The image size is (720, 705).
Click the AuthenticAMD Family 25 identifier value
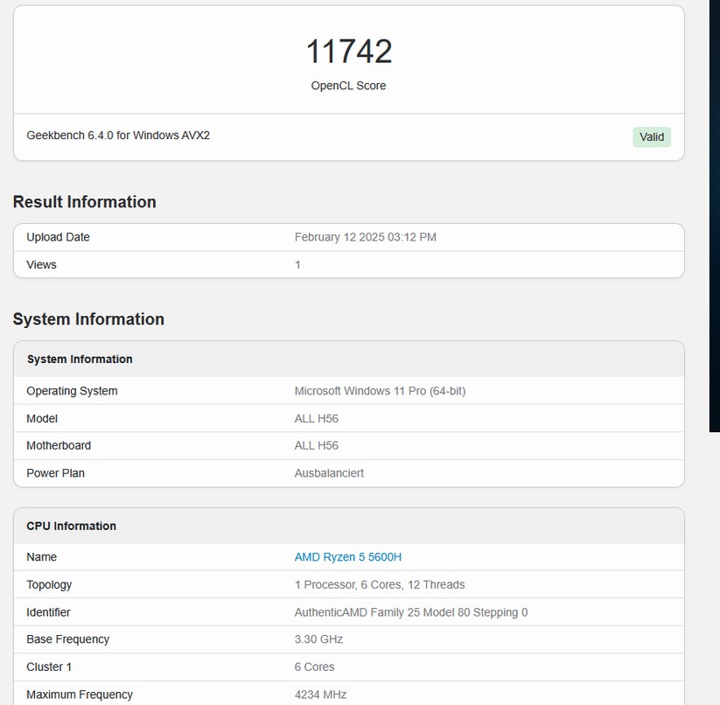(410, 612)
